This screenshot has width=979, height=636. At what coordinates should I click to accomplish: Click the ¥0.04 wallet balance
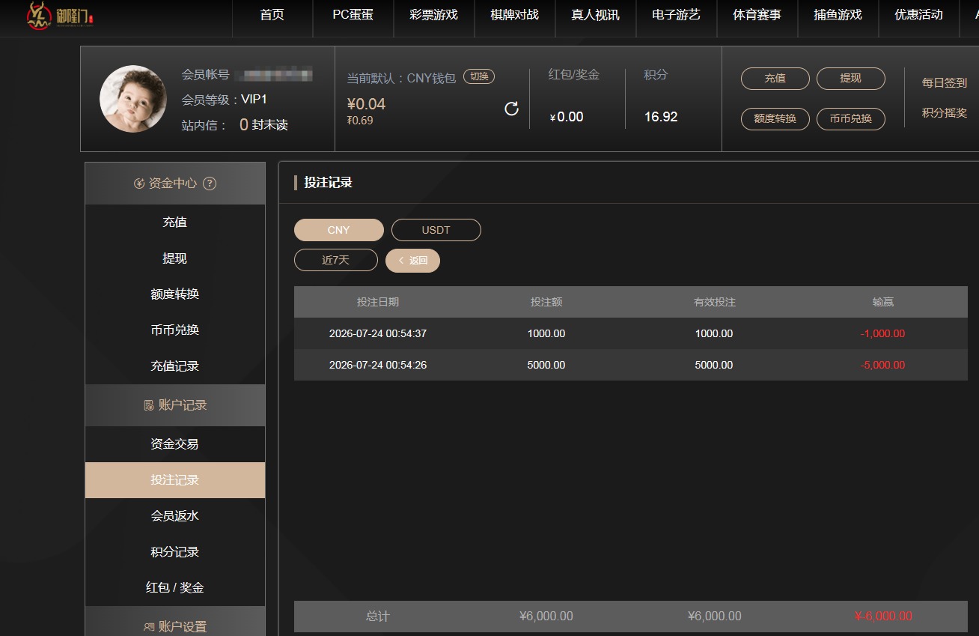(366, 104)
